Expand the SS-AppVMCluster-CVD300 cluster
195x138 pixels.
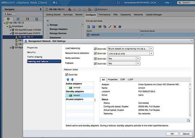(10, 30)
